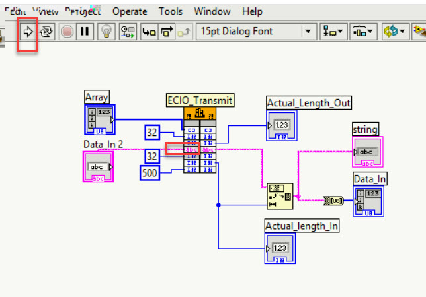This screenshot has height=297, width=426.
Task: Select the Actual_length_In indicator terminal
Action: point(280,248)
